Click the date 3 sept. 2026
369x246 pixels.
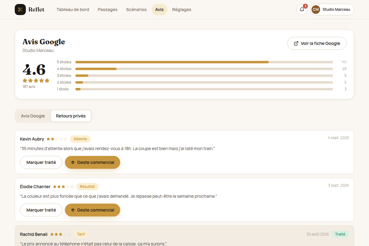(x=338, y=185)
